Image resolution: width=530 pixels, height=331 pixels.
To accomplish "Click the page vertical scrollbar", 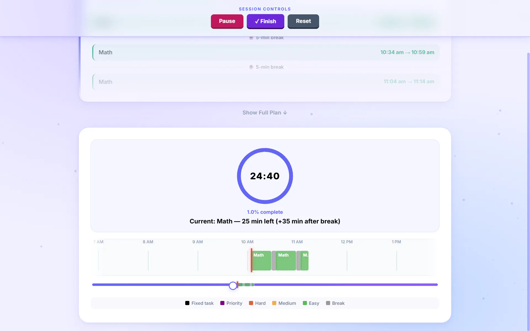I will (x=528, y=192).
